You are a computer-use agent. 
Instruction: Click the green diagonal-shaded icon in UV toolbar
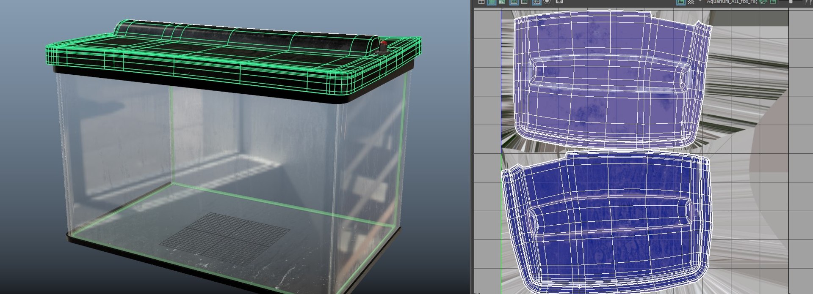pos(502,2)
